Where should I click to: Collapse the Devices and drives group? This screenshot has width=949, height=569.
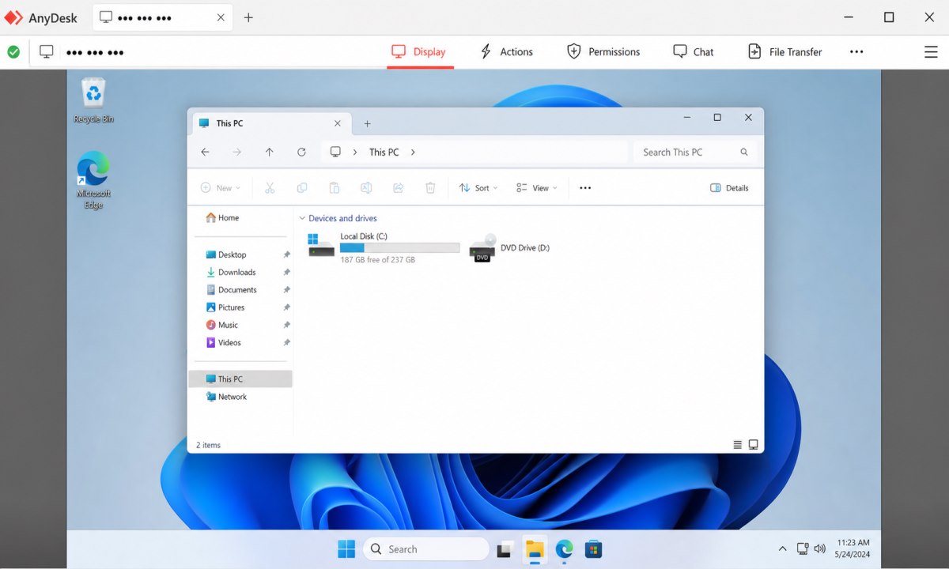tap(302, 218)
